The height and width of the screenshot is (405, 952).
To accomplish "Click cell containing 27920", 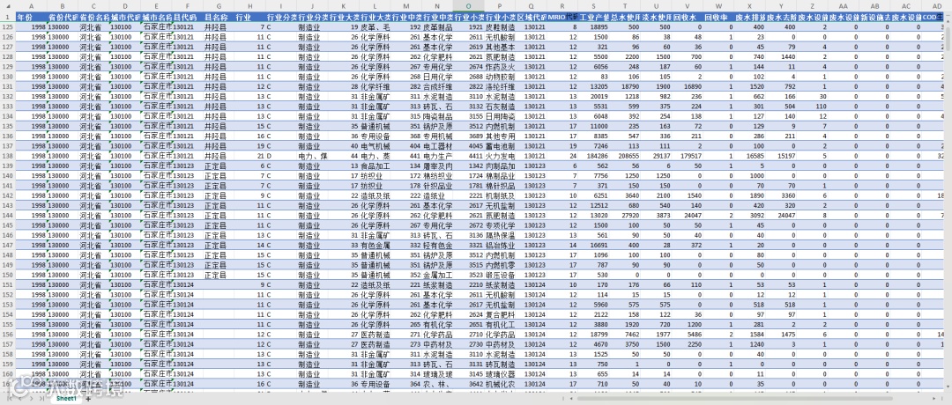I will click(x=625, y=215).
